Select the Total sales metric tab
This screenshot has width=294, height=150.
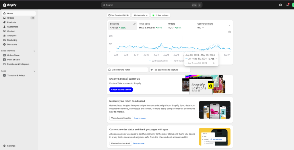tap(152, 26)
